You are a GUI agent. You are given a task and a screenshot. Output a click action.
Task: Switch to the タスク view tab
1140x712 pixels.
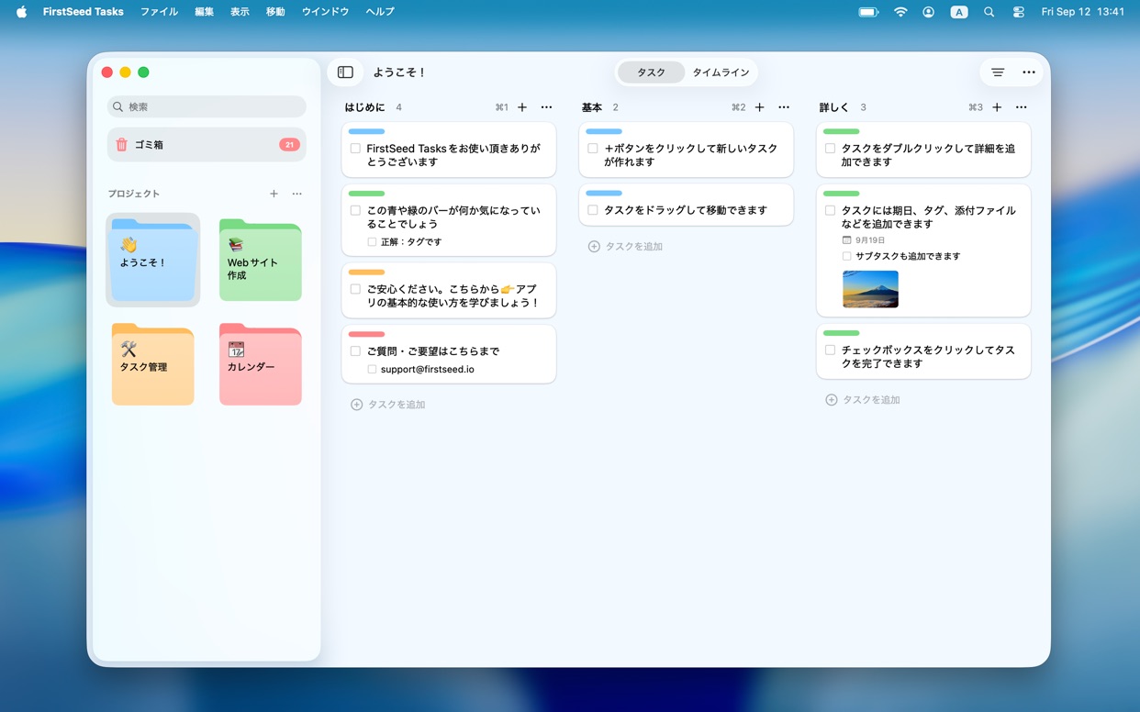point(651,72)
